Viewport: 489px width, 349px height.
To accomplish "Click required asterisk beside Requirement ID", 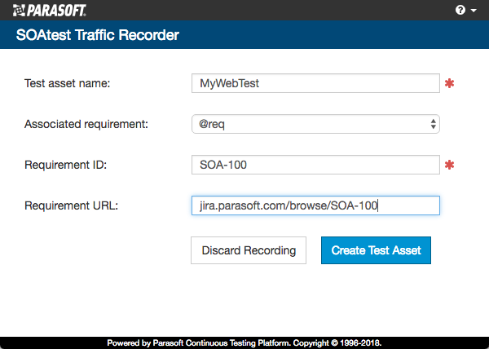I will [x=449, y=165].
